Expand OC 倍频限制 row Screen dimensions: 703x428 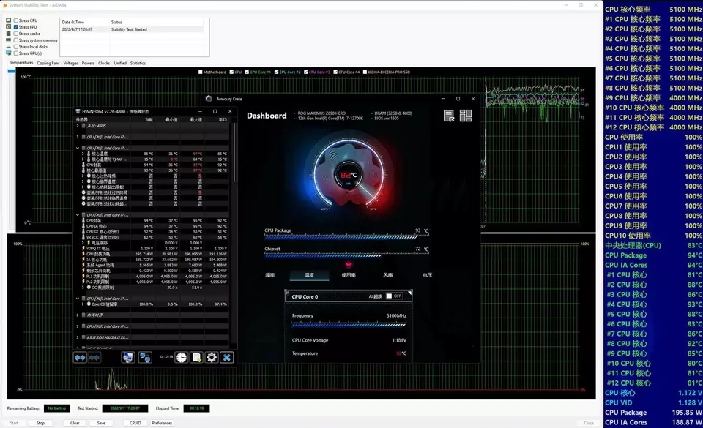tap(83, 288)
